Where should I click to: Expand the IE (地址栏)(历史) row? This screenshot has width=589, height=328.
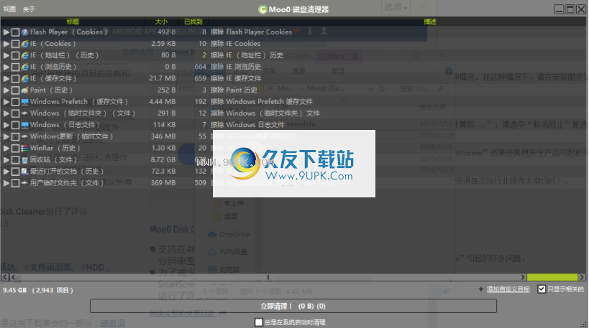pos(6,55)
